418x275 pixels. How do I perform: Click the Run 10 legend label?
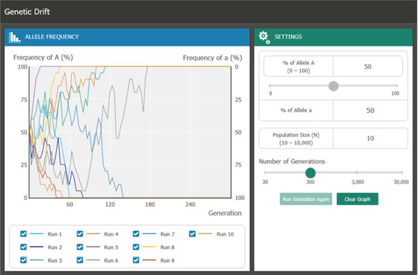(x=225, y=234)
